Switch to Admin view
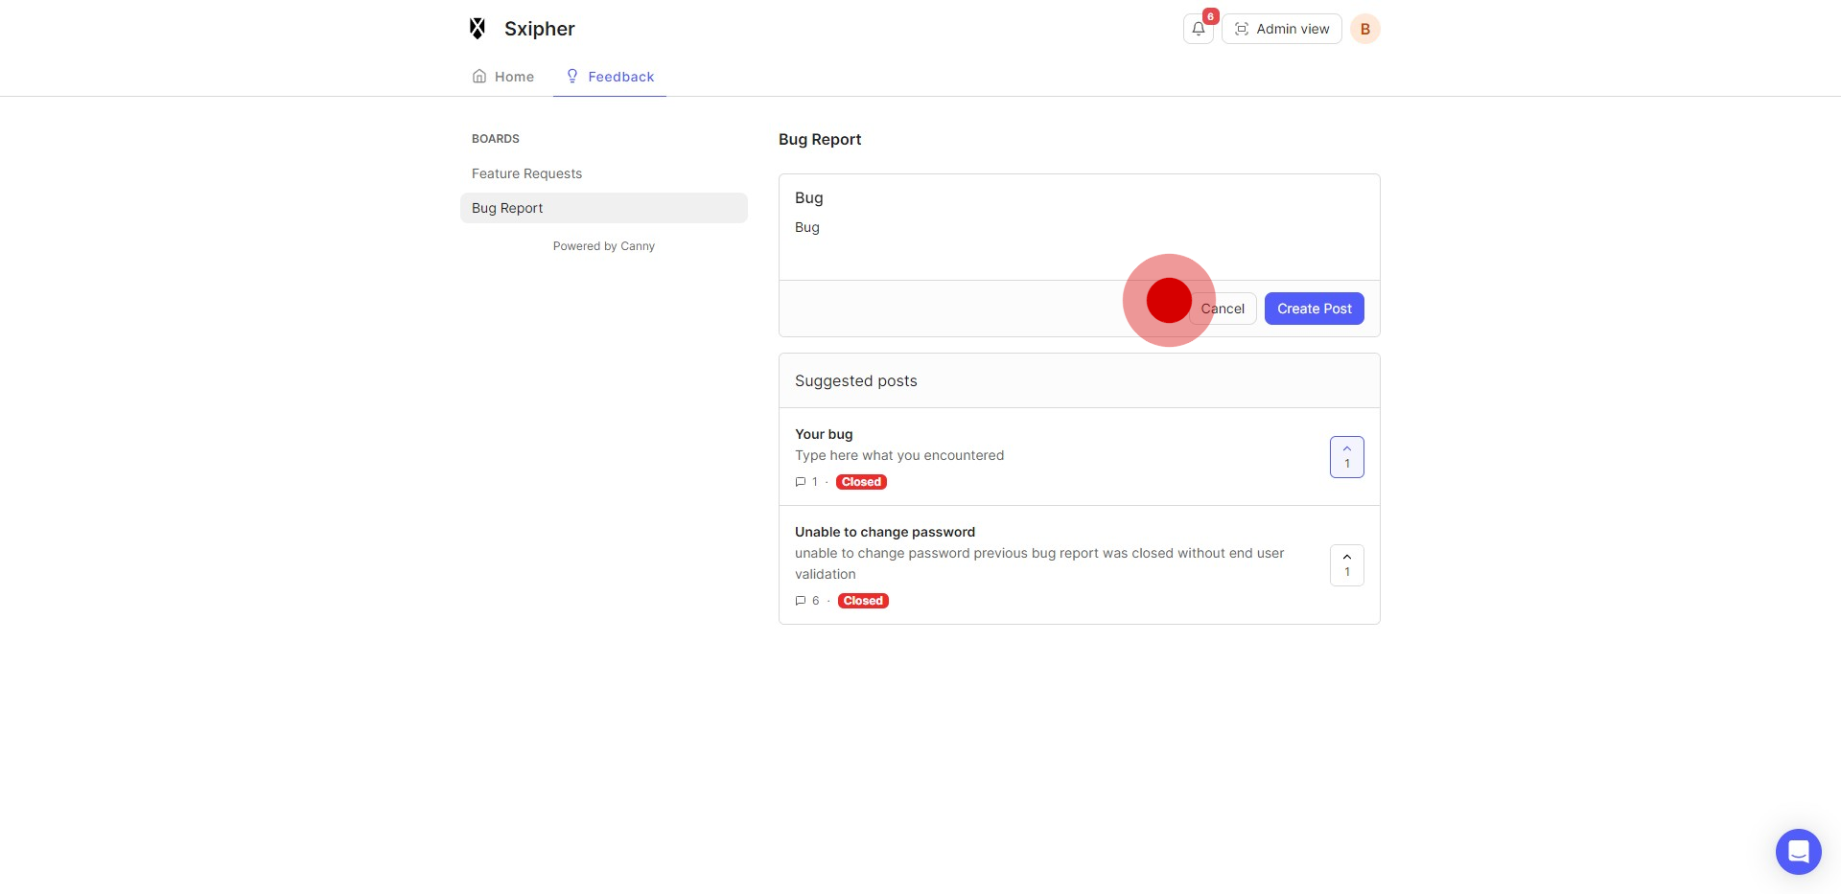 coord(1281,29)
